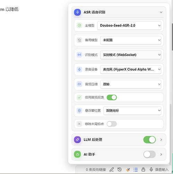Open the 悬浮窗位置 跟随光标 dropdown

[132, 111]
